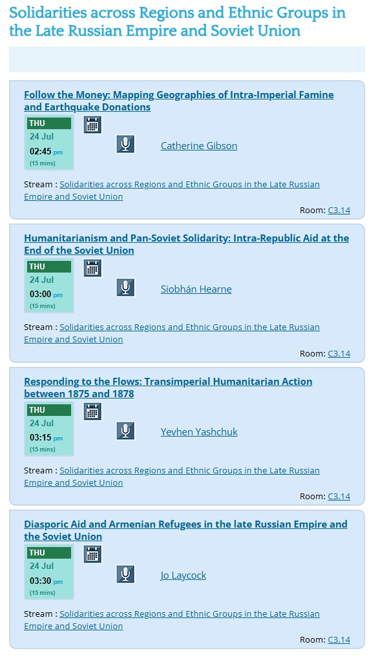Click microphone icon beside Catherine Gibson
Image resolution: width=389 pixels, height=662 pixels.
125,144
